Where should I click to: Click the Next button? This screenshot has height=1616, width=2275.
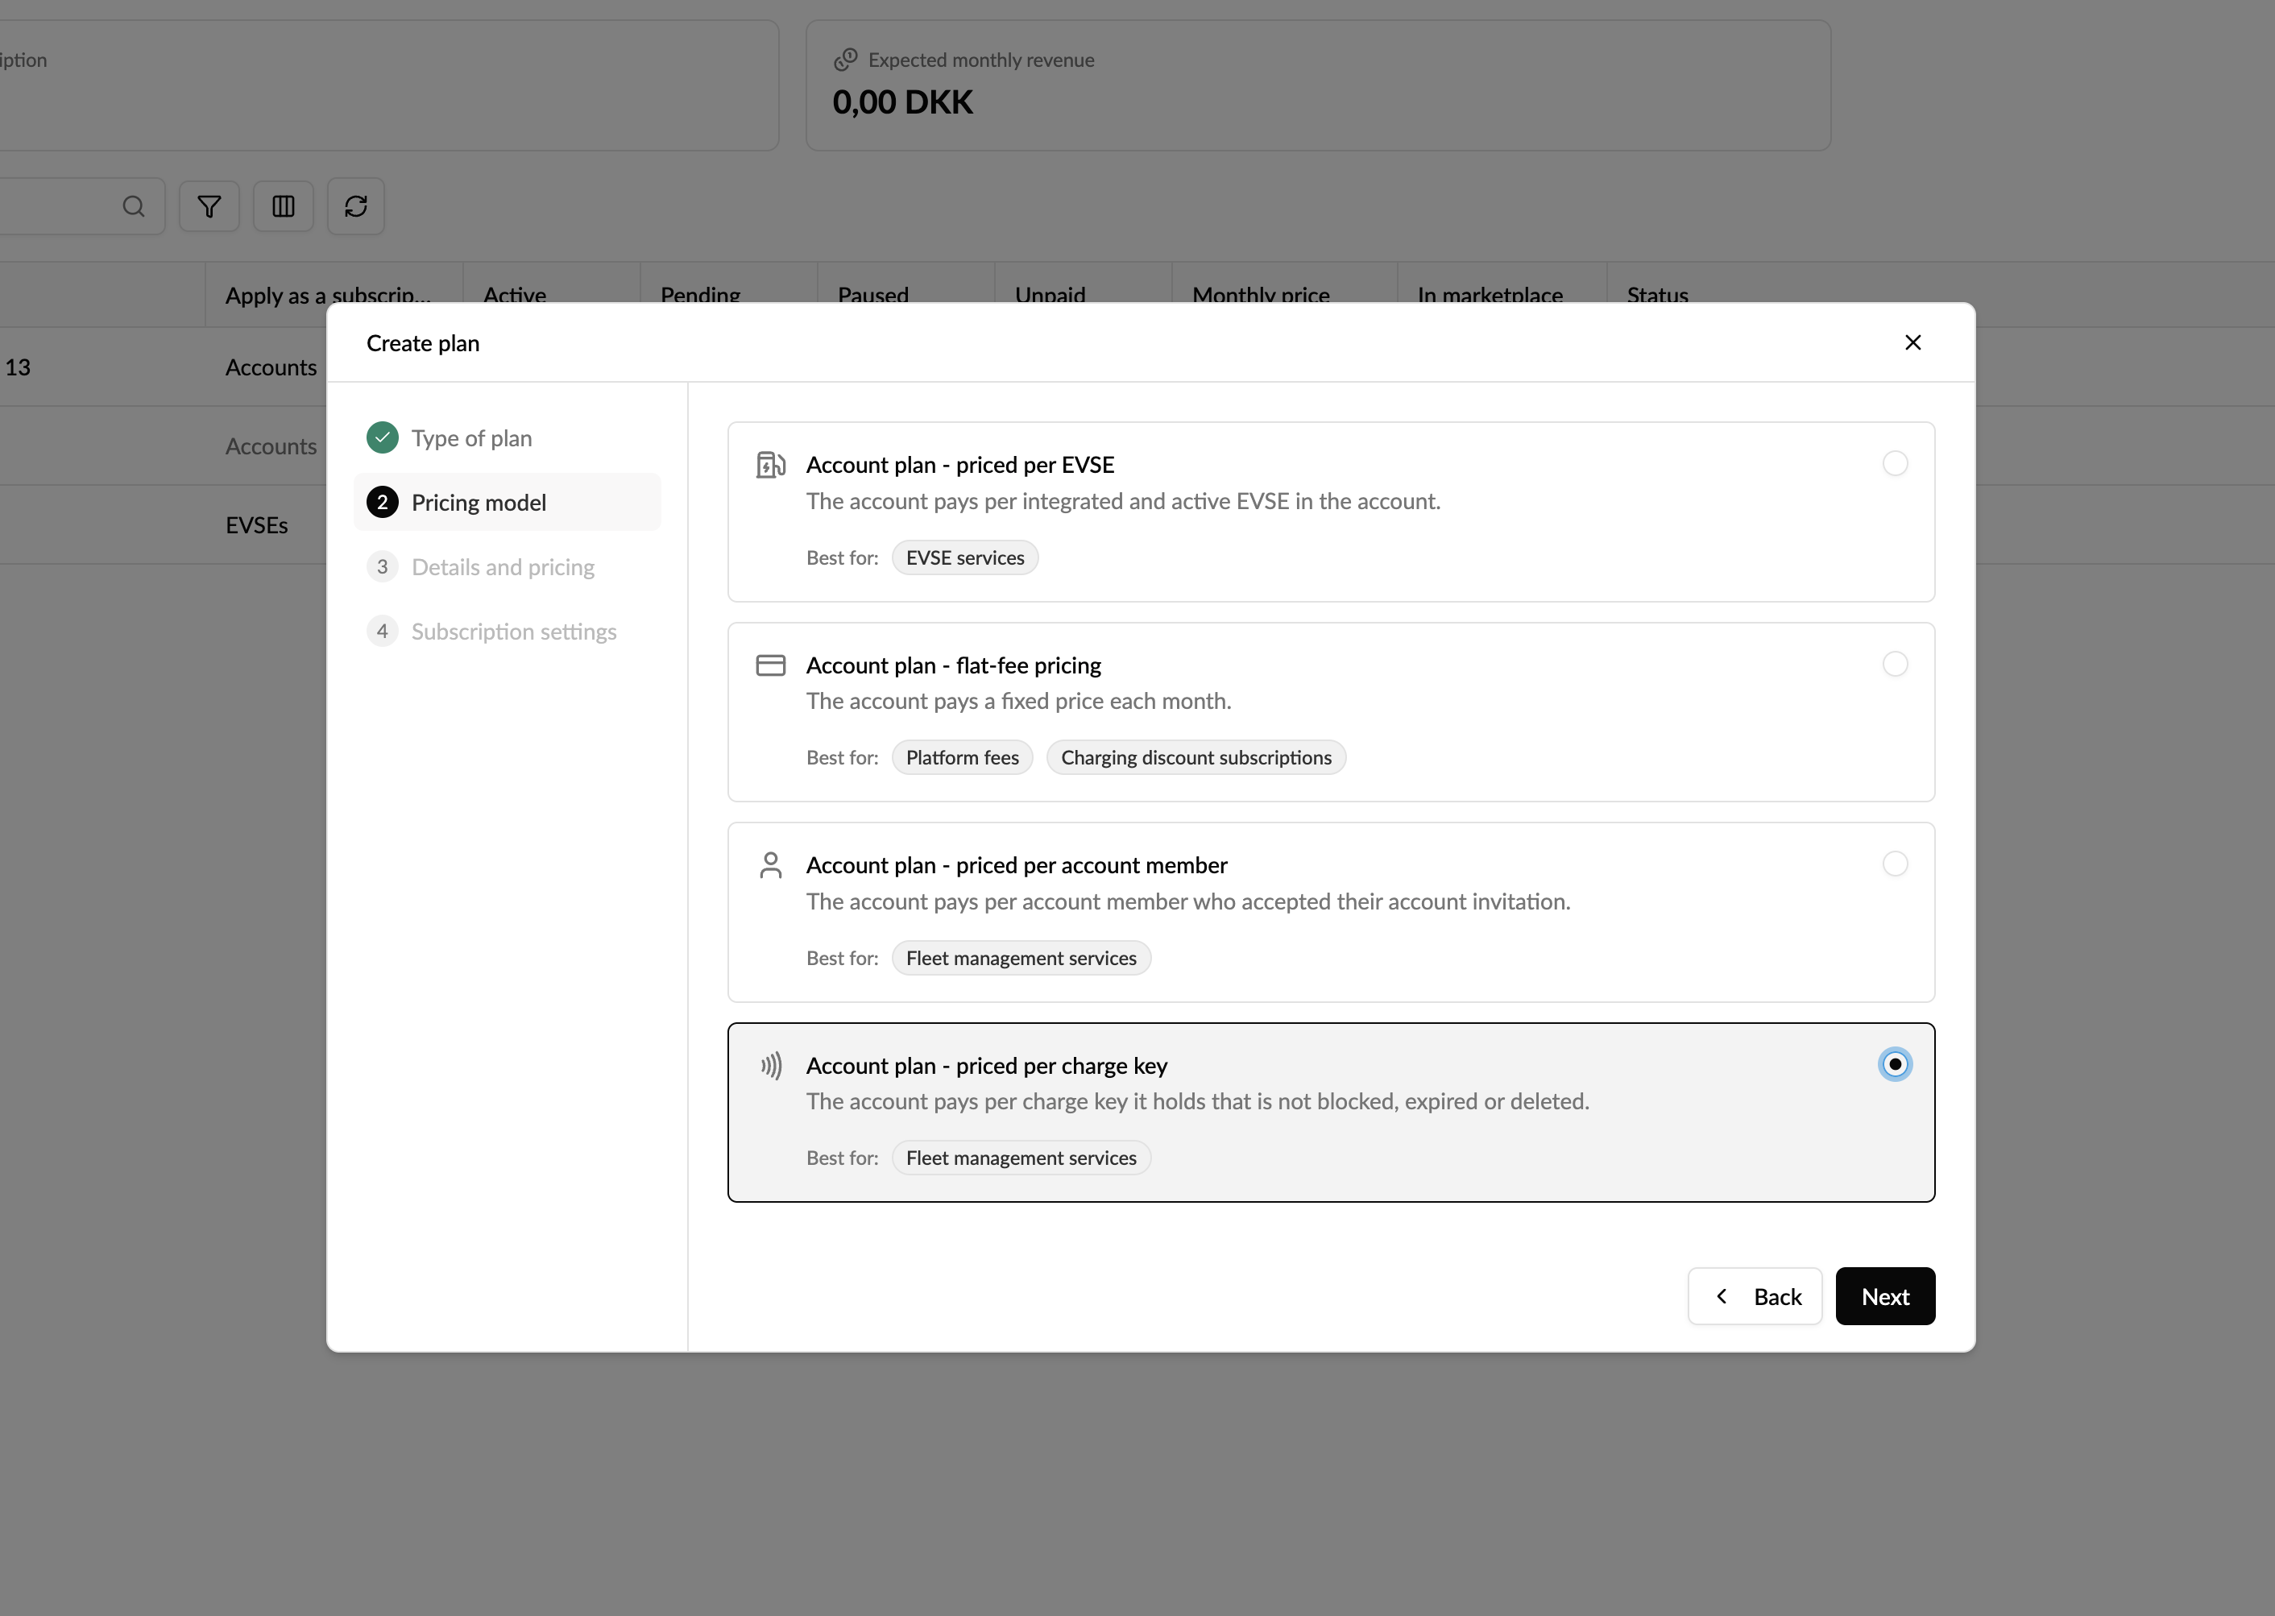(x=1885, y=1296)
